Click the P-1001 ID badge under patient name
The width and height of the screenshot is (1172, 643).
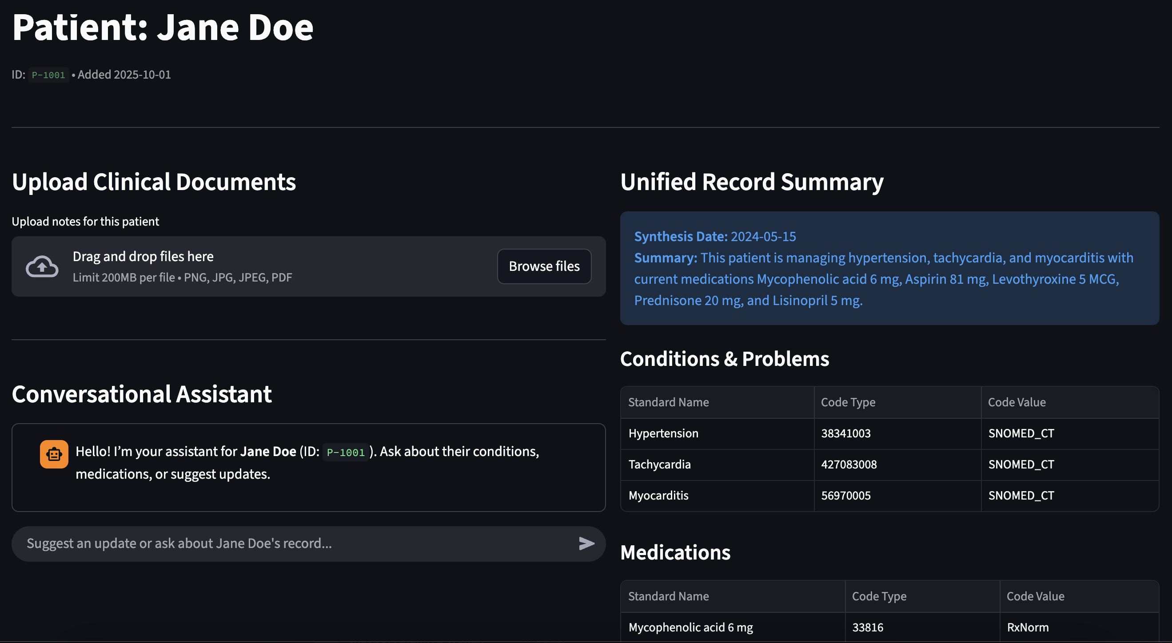[48, 75]
